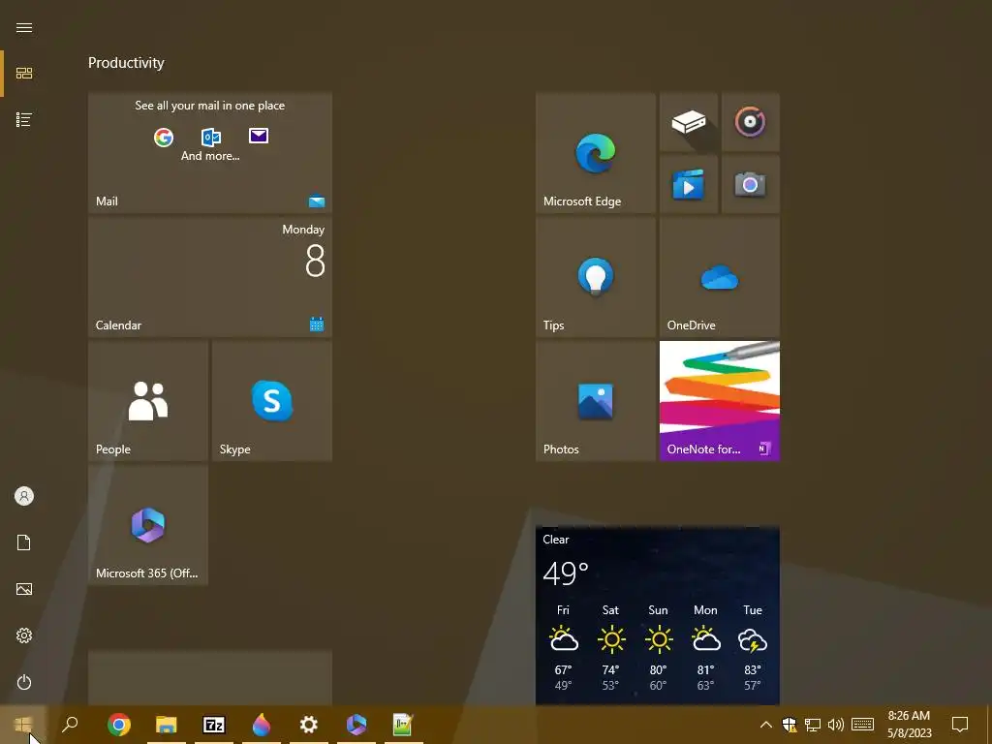Open the Power options button
Image resolution: width=992 pixels, height=744 pixels.
(24, 682)
